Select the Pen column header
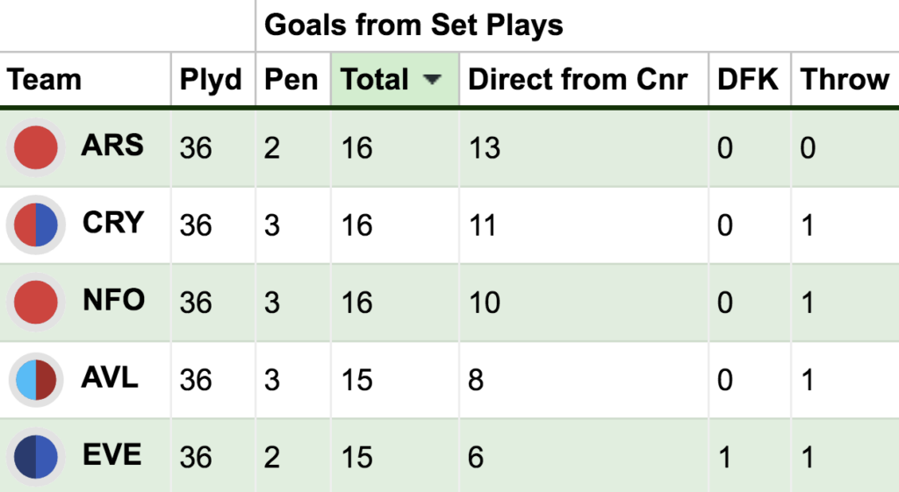The width and height of the screenshot is (899, 492). click(x=293, y=79)
